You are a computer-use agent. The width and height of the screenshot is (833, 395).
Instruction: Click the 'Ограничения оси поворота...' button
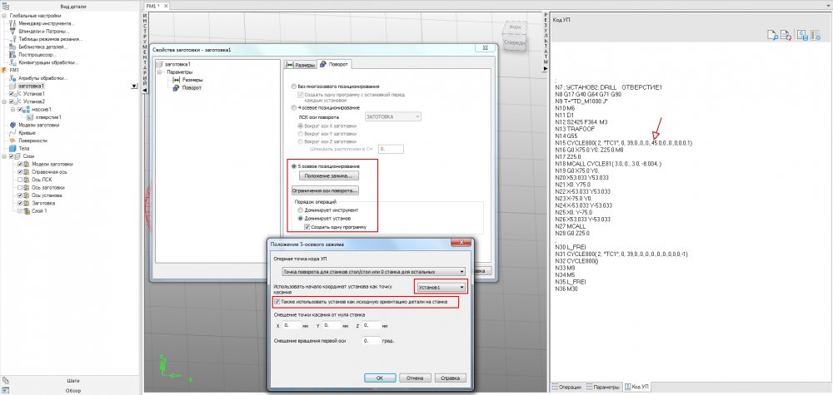(x=325, y=190)
